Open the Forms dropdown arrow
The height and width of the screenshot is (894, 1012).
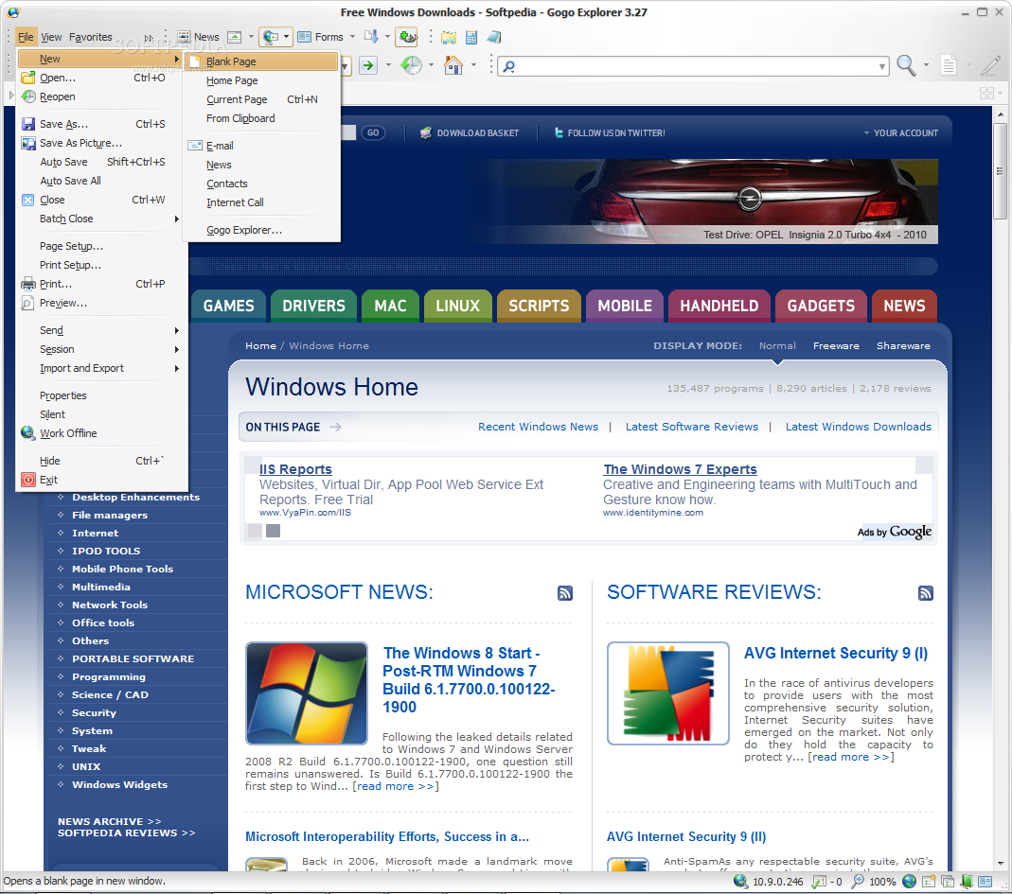pyautogui.click(x=352, y=37)
